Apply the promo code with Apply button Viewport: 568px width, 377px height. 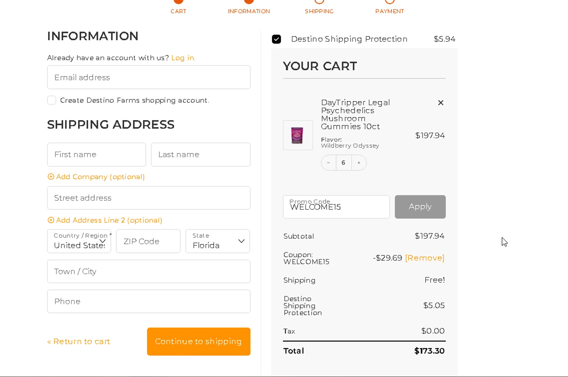coord(420,207)
